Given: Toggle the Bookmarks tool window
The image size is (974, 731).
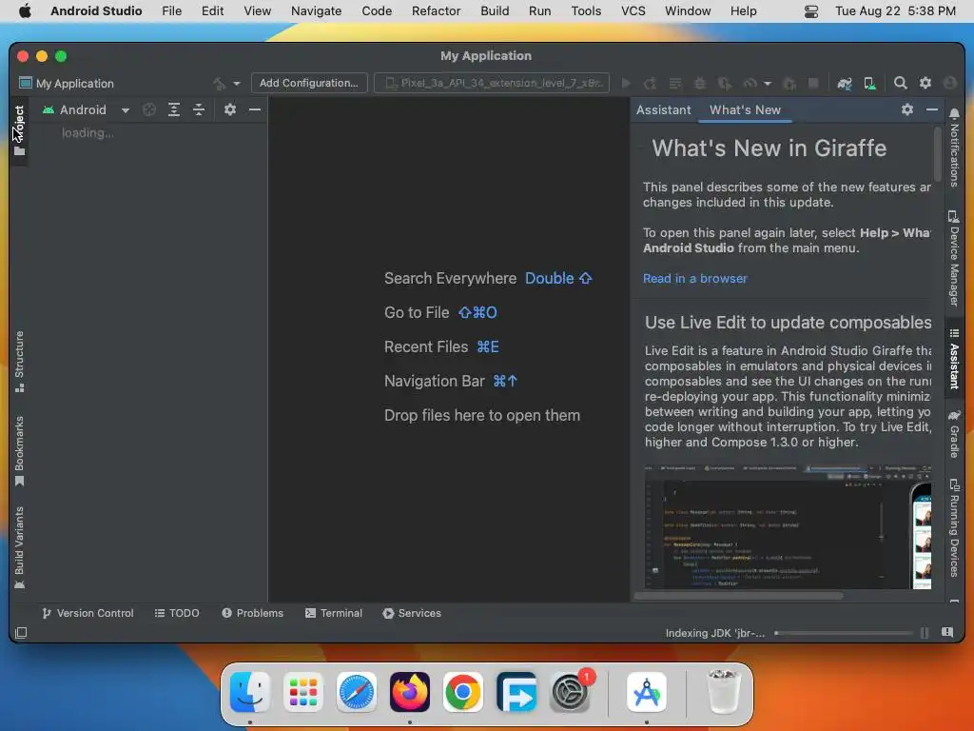Looking at the screenshot, I should 19,450.
